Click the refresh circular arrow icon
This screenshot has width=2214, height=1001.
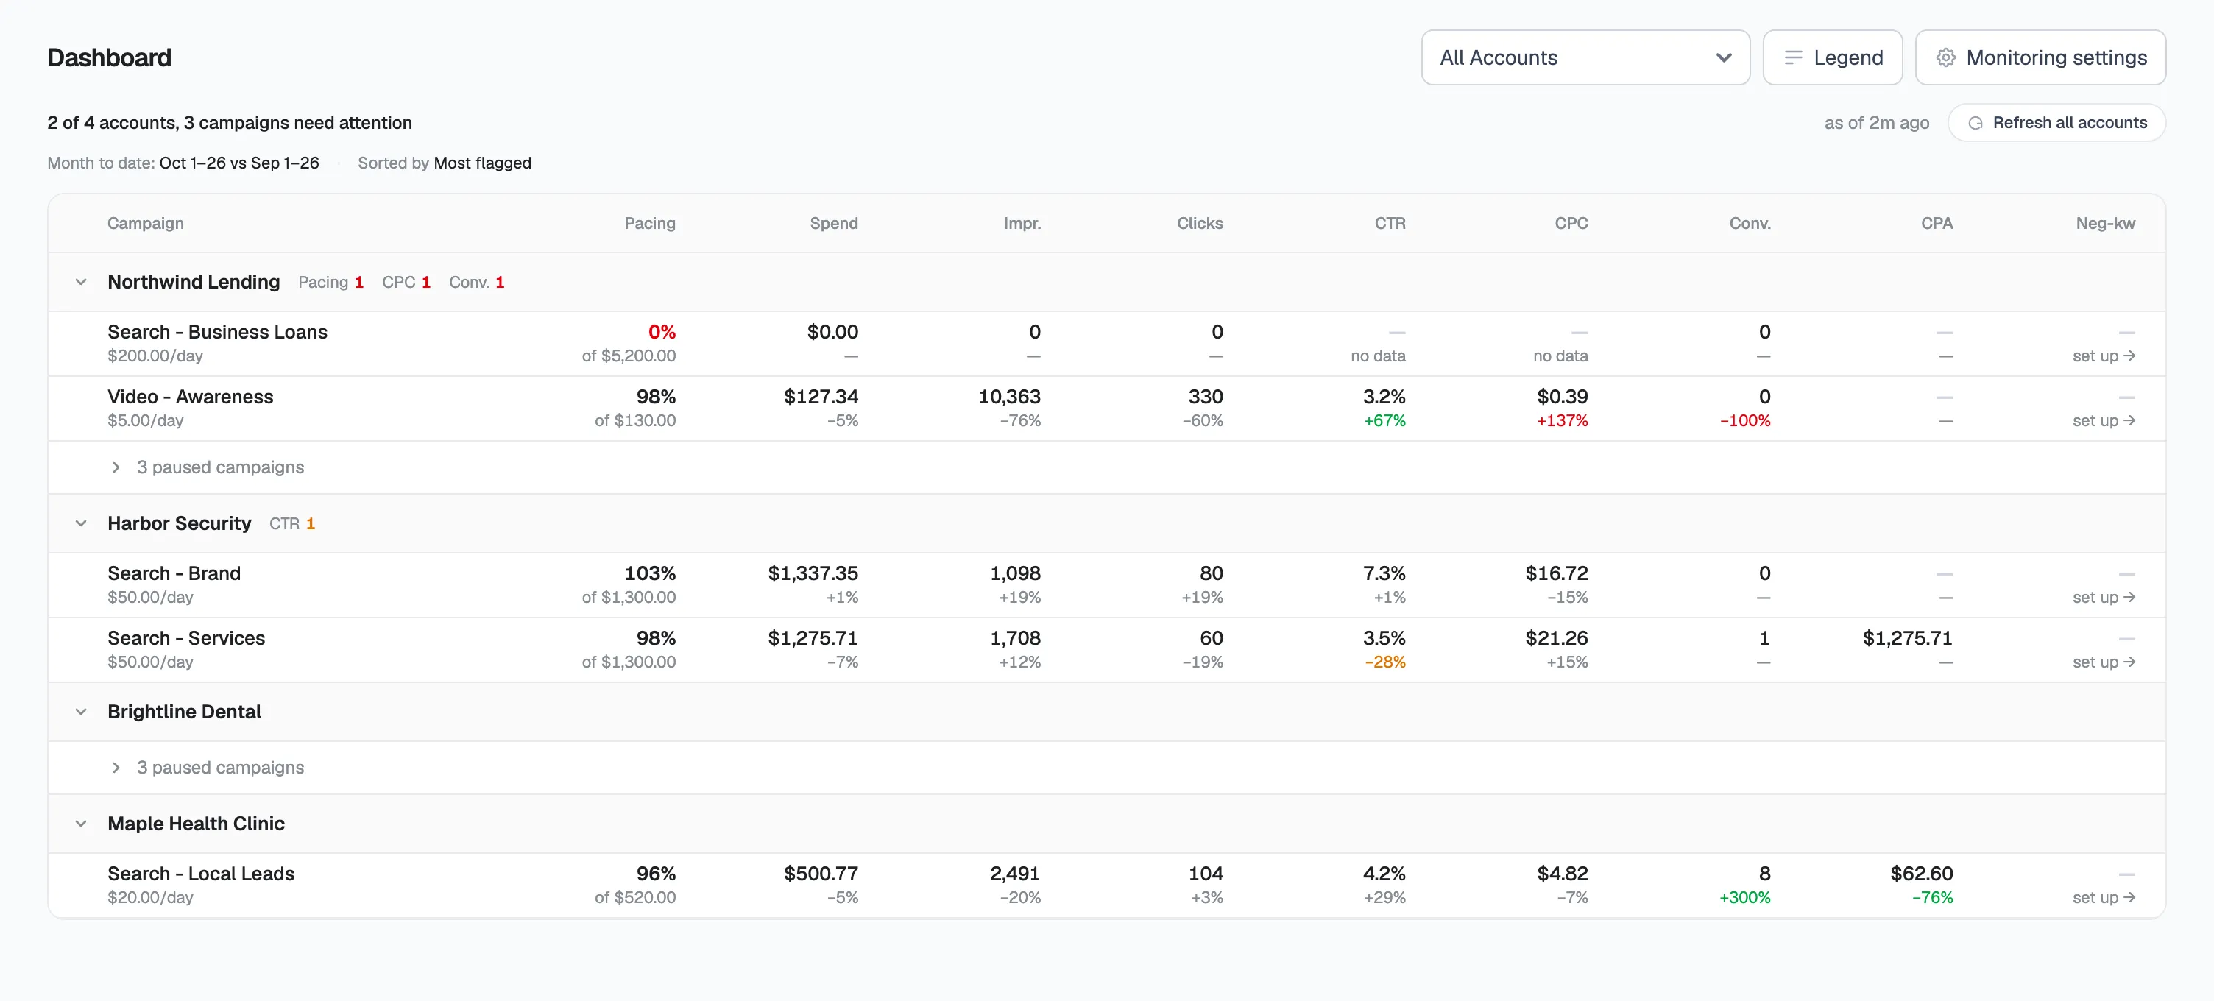[1975, 123]
